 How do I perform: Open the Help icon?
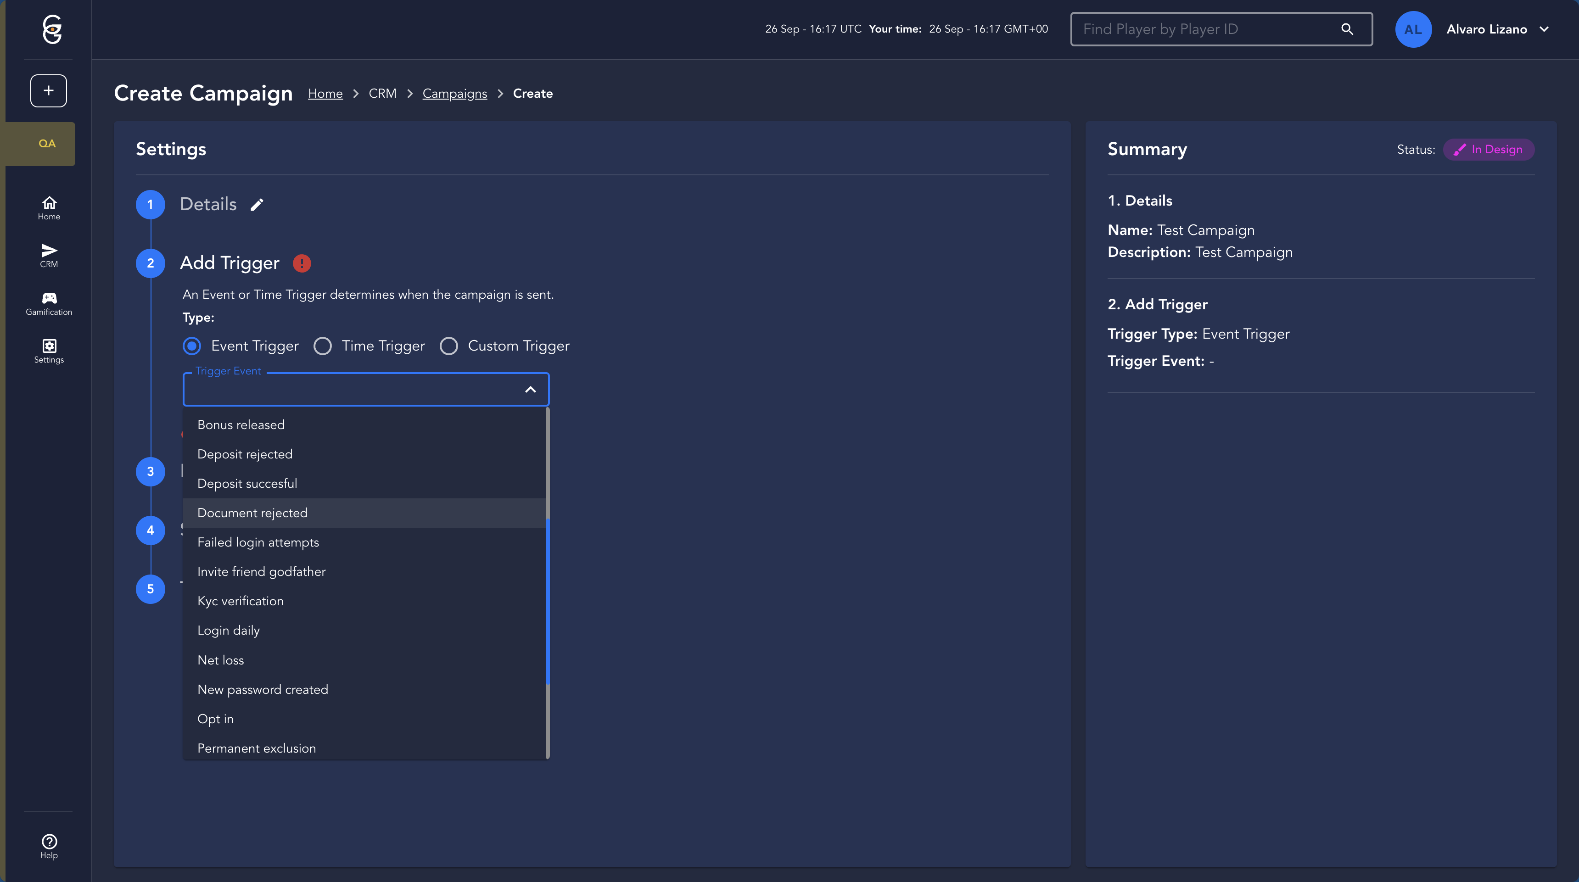click(49, 846)
